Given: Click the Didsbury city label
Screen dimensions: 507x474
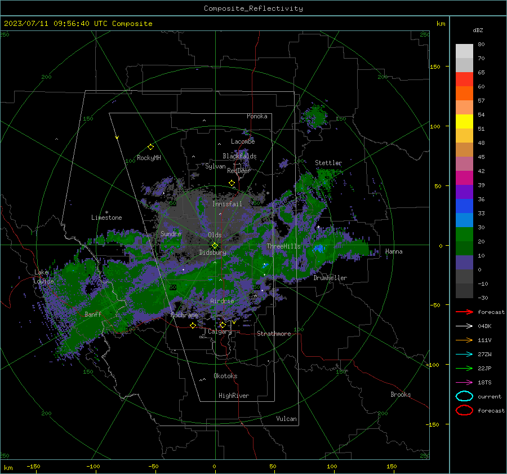Looking at the screenshot, I should (213, 252).
